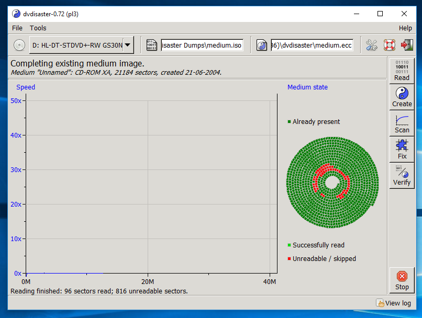Open the error correction file chooser icon
Screen dimensions: 422x318
pos(262,45)
